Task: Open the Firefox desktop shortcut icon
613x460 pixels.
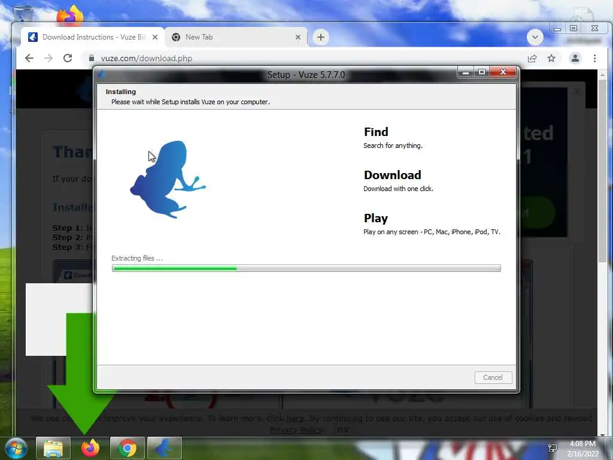Action: coord(70,16)
